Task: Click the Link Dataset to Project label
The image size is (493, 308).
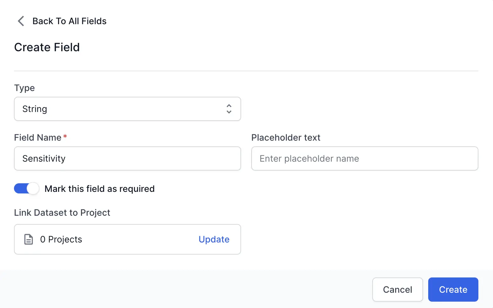Action: coord(62,213)
